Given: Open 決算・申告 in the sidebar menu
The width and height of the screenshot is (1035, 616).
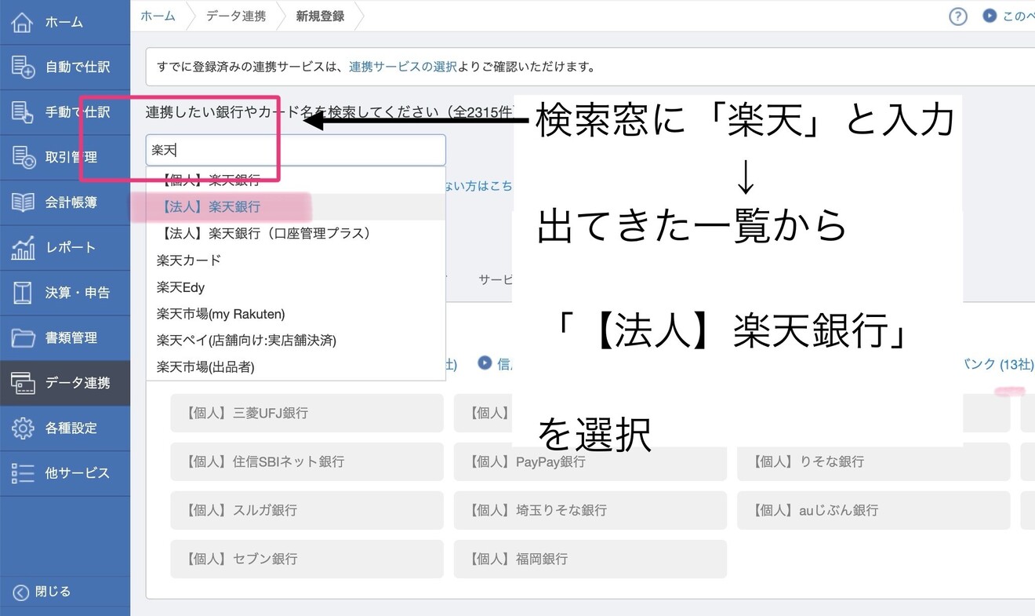Looking at the screenshot, I should pos(65,293).
